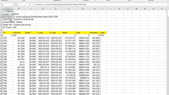Select column M header
Screen dimensions: 169x95
(136, 9)
